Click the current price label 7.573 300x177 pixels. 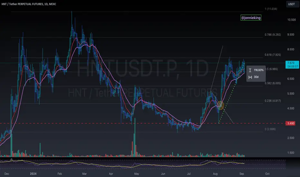291,63
